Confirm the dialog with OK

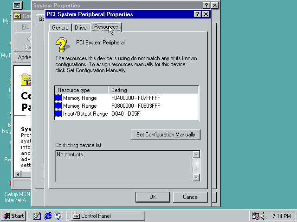(x=153, y=197)
